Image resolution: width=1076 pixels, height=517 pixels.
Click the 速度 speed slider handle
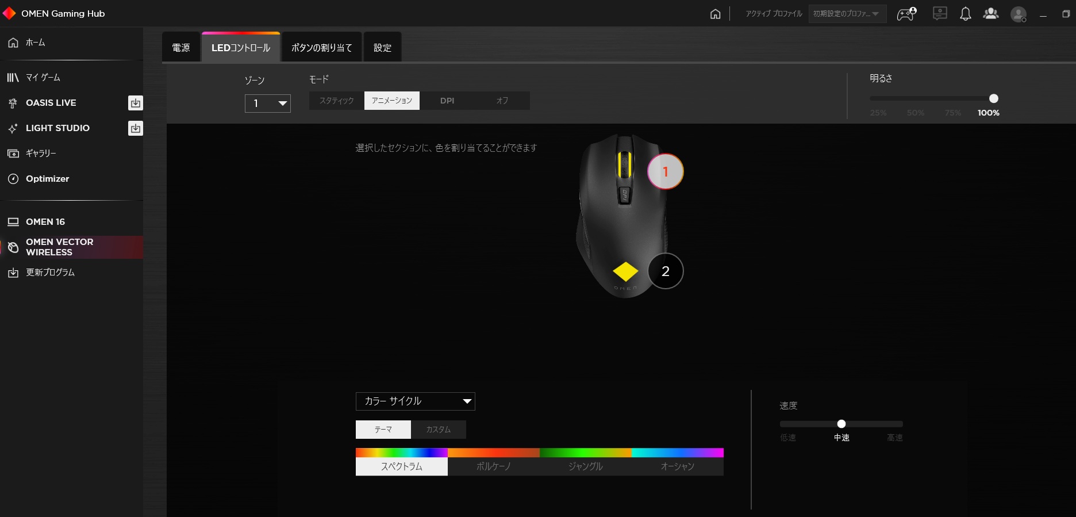(841, 424)
